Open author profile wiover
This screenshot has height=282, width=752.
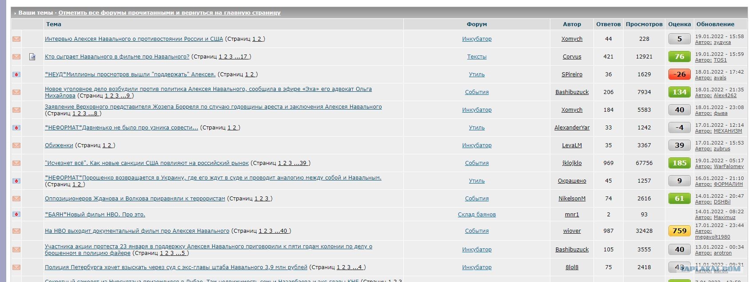point(572,231)
